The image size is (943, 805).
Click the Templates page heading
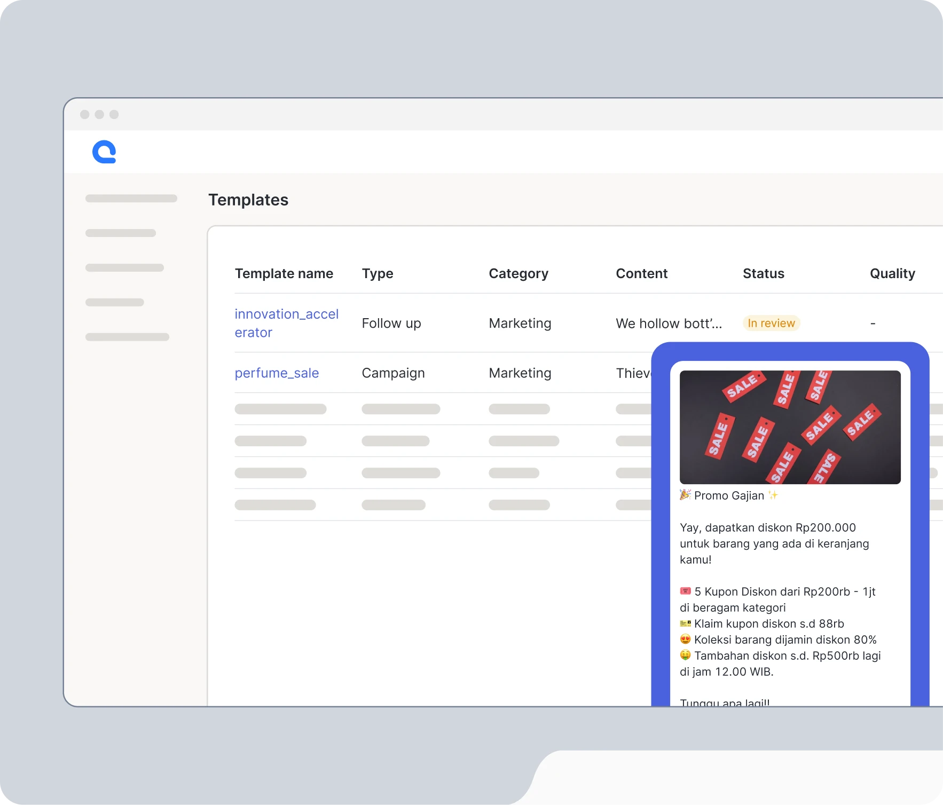[248, 200]
